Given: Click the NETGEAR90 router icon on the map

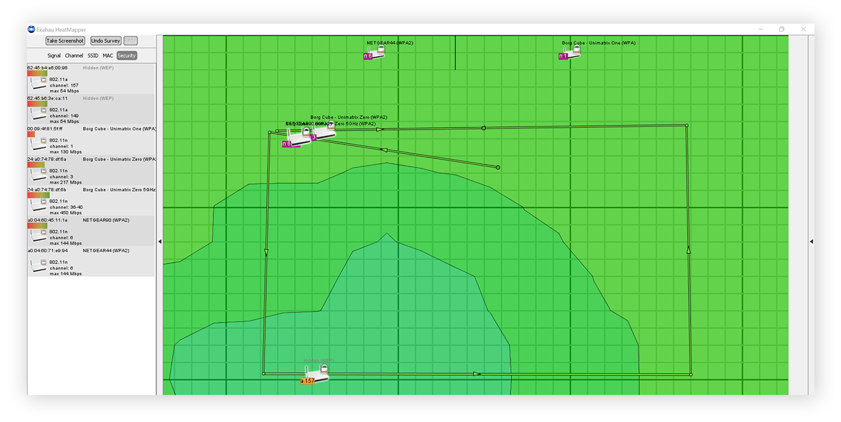Looking at the screenshot, I should [x=297, y=136].
